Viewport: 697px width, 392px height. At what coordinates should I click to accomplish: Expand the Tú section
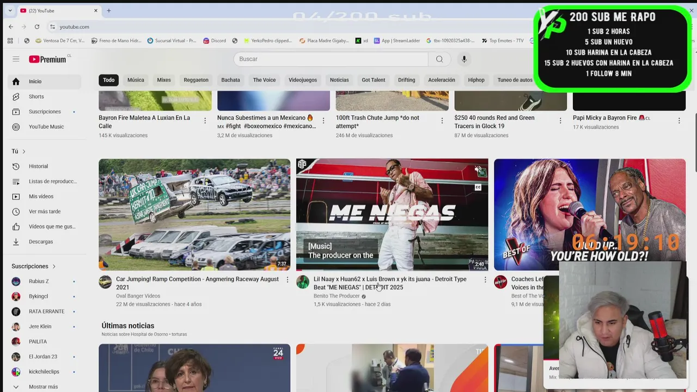19,151
